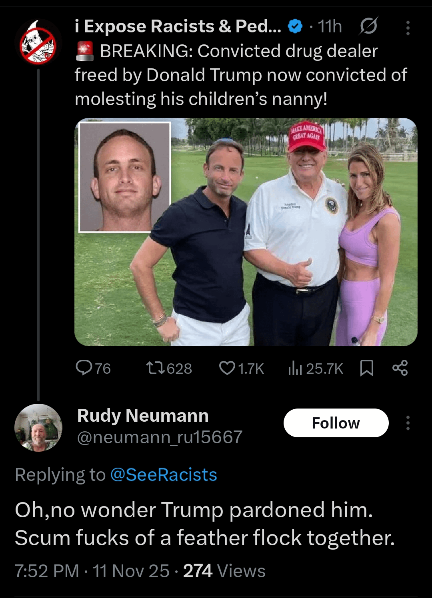Open the @SeeRacists mention link

(x=163, y=474)
